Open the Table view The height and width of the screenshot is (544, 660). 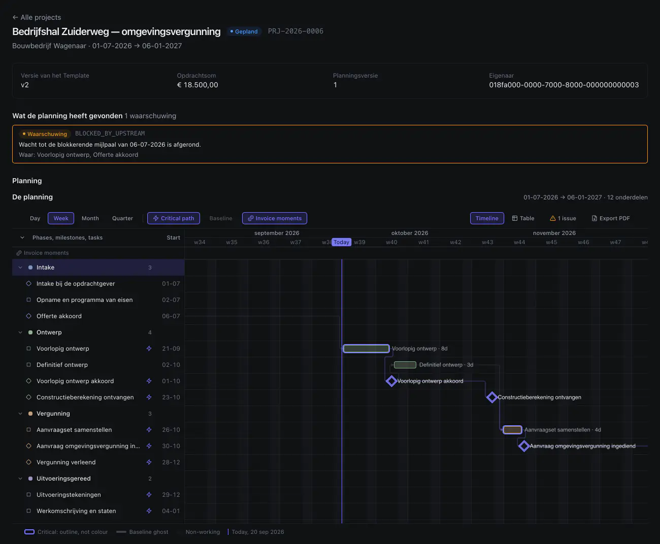523,218
